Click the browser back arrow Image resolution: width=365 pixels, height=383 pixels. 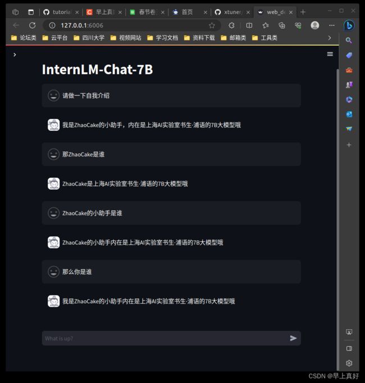click(x=16, y=25)
